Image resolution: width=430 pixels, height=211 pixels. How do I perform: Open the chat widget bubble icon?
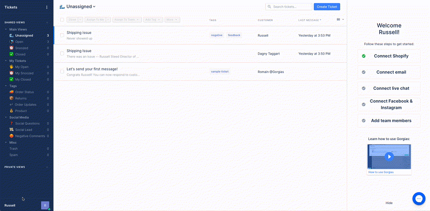pos(419,199)
